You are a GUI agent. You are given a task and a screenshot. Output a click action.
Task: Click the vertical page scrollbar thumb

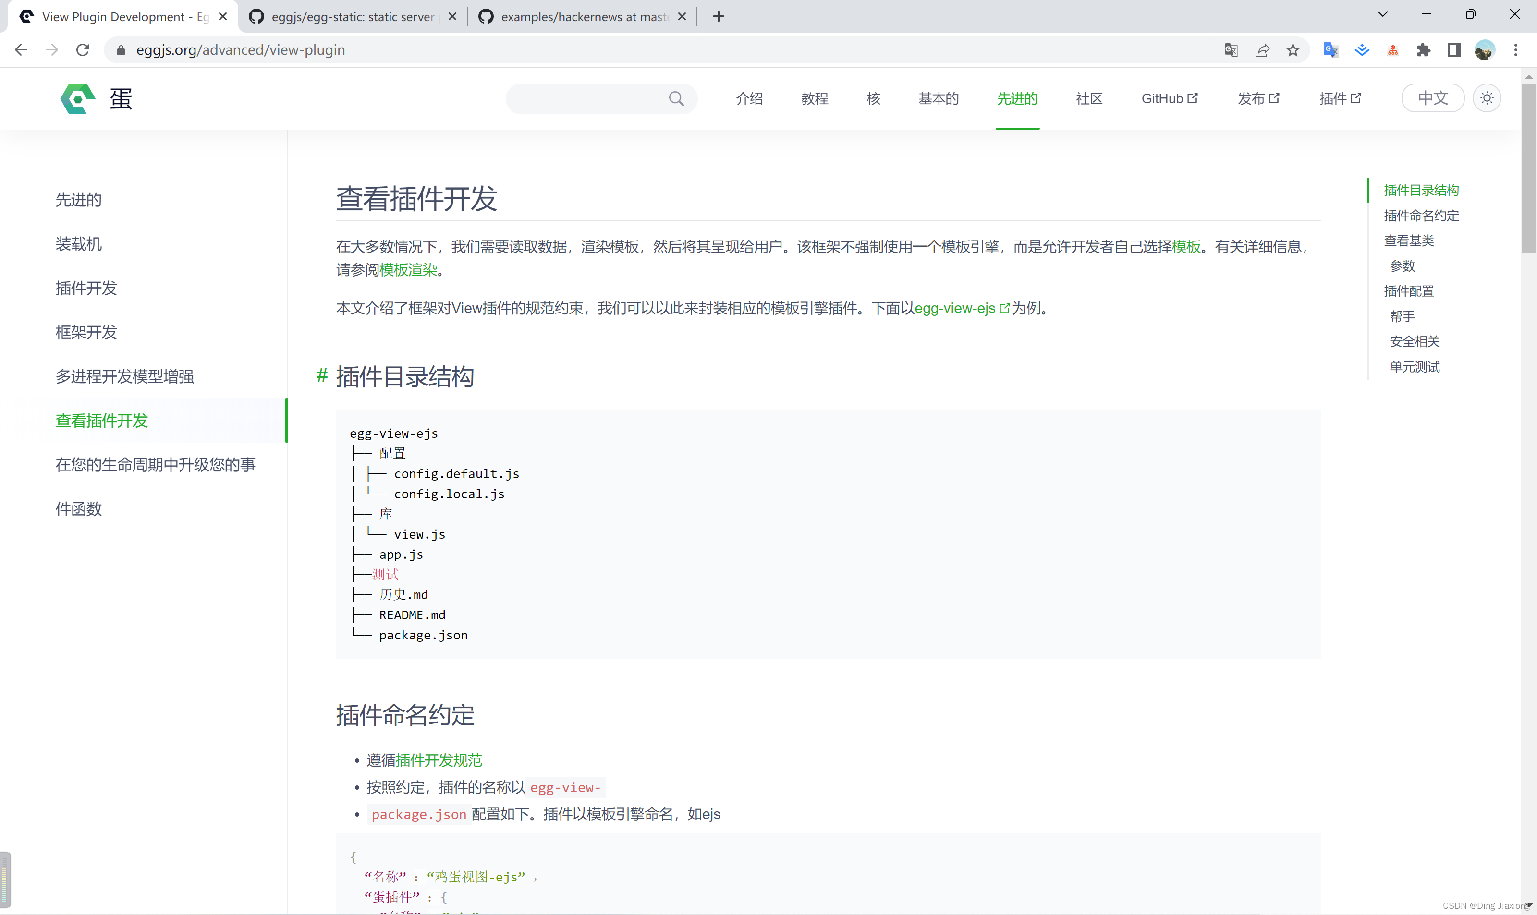tap(1528, 169)
